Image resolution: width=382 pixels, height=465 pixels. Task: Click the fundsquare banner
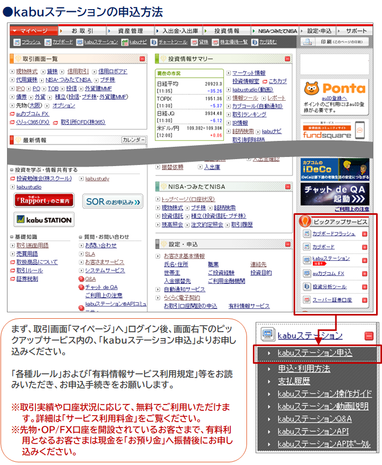click(x=334, y=130)
